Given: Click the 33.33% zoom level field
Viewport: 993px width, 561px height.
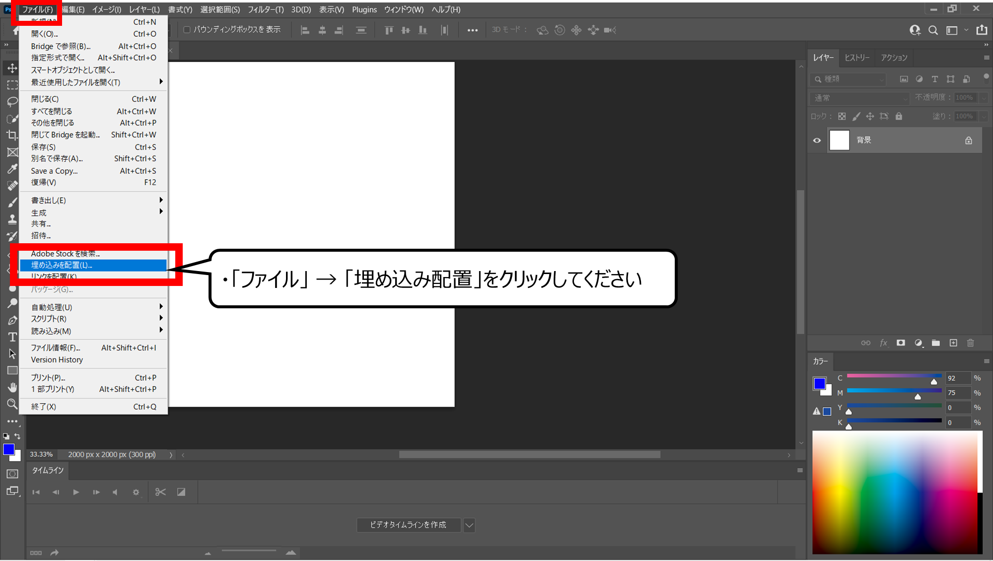Looking at the screenshot, I should (42, 454).
